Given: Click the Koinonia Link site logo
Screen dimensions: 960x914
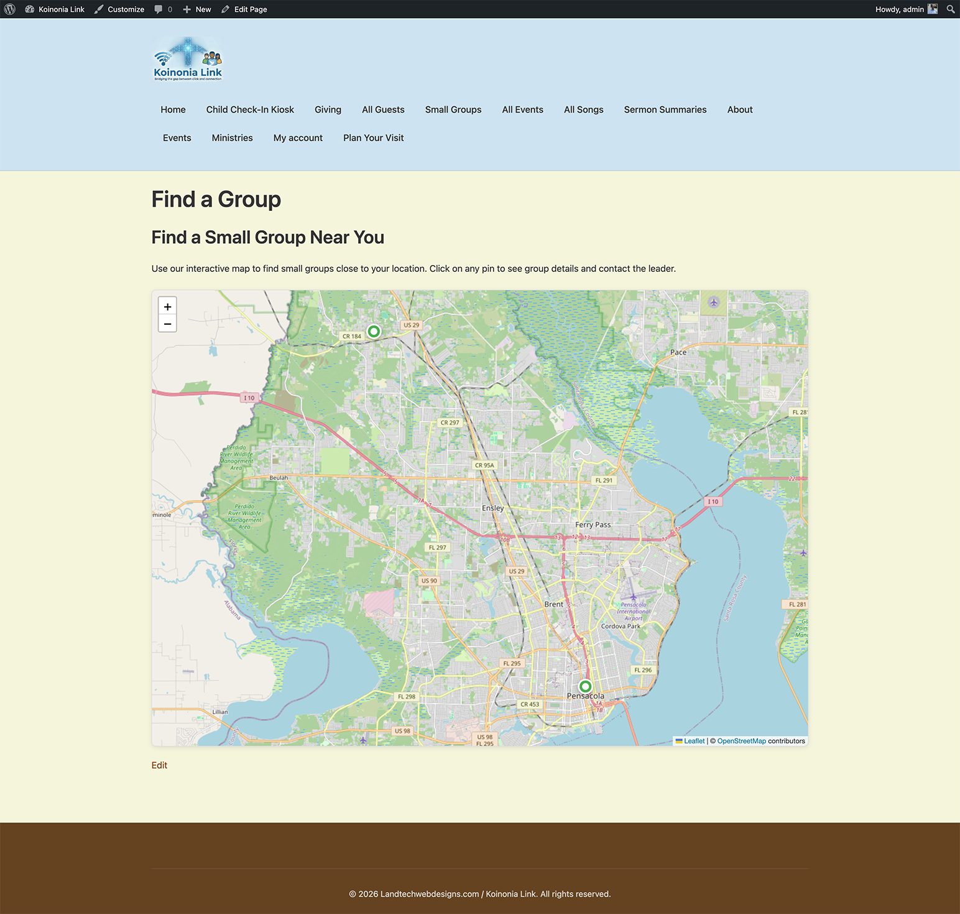Looking at the screenshot, I should (x=188, y=58).
